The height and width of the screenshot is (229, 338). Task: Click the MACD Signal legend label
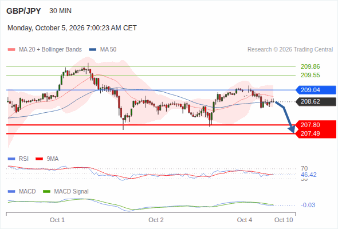72,192
